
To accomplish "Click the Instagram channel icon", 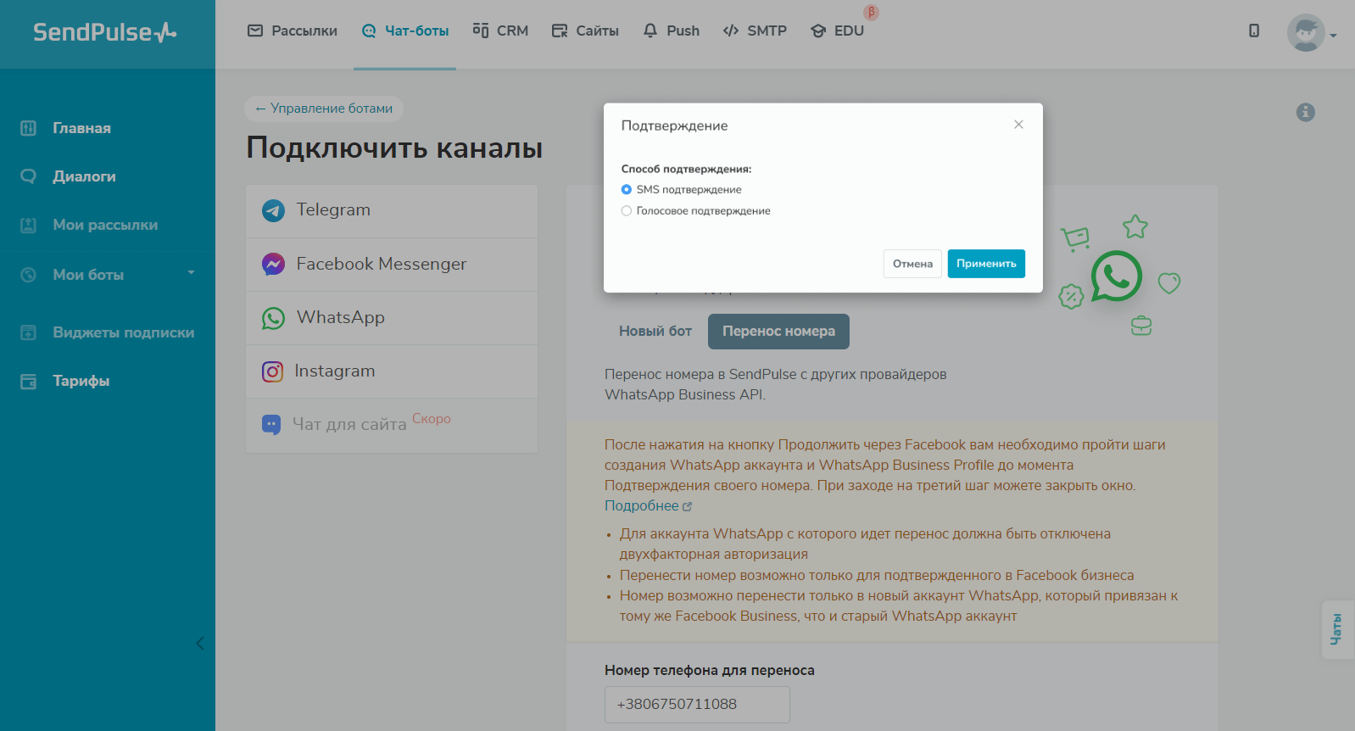I will click(x=272, y=371).
